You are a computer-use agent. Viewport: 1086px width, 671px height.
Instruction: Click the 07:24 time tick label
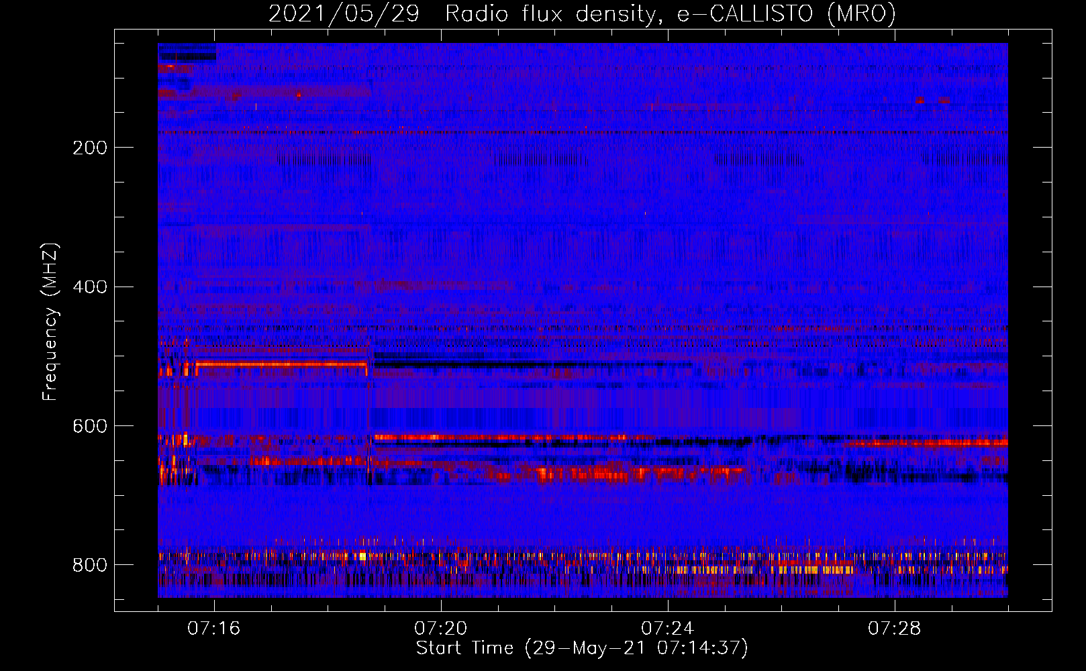(668, 629)
